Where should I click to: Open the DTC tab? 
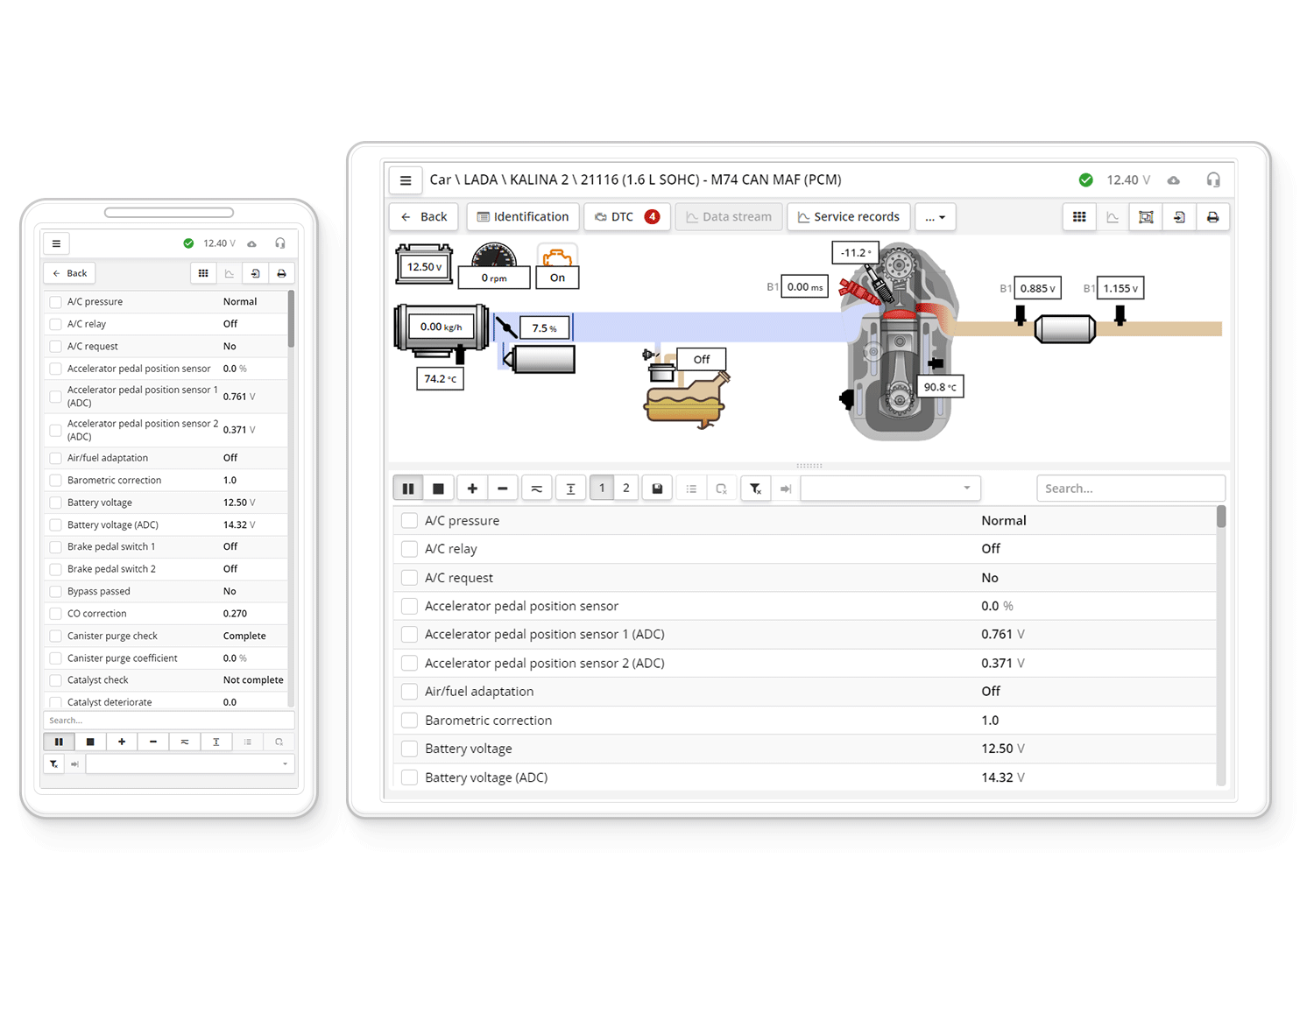click(x=626, y=217)
